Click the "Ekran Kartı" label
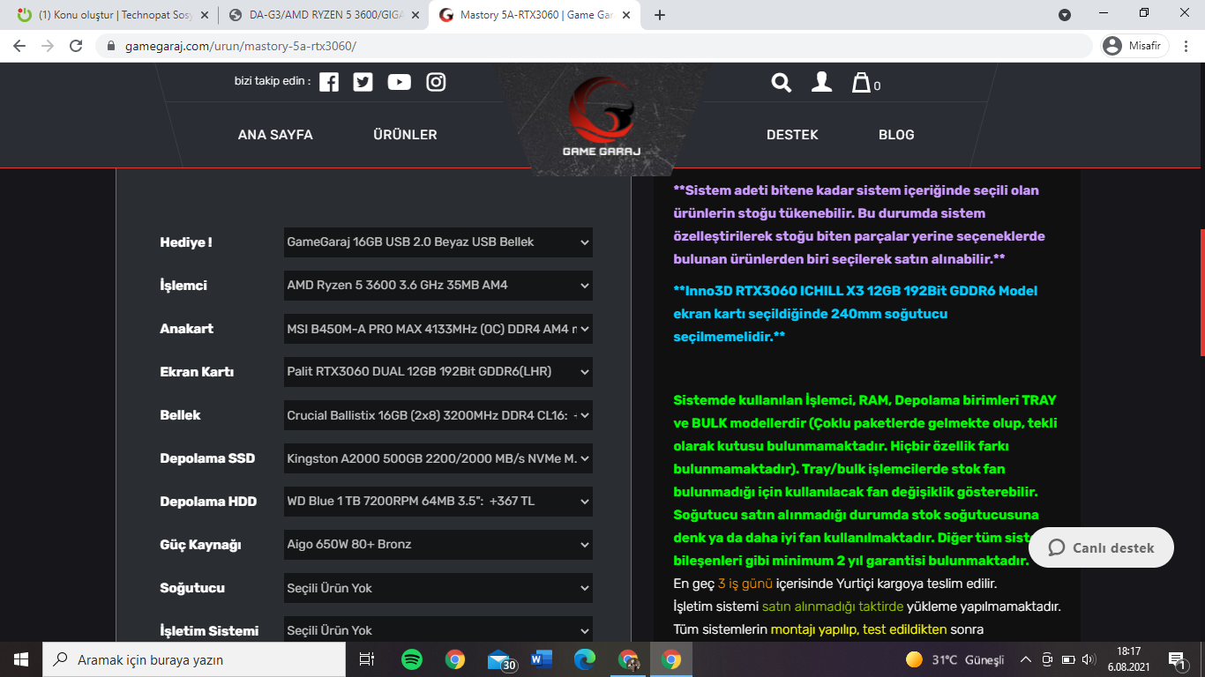This screenshot has height=677, width=1205. pyautogui.click(x=197, y=372)
